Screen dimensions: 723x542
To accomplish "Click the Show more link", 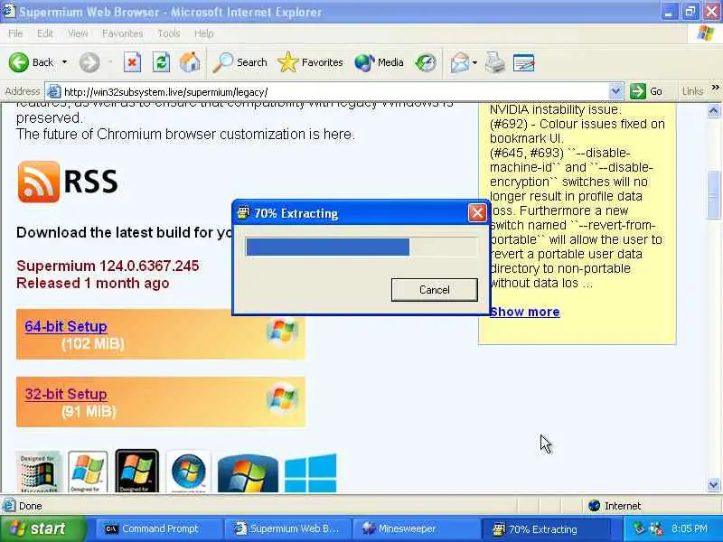I will tap(525, 312).
